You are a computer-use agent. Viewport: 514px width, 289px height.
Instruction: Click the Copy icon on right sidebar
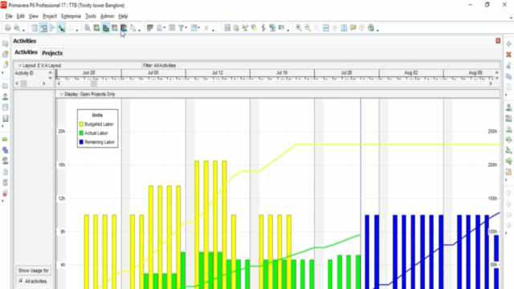508,76
